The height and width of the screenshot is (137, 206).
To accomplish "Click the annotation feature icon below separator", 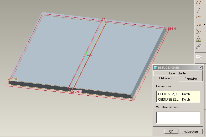I will [199, 57].
